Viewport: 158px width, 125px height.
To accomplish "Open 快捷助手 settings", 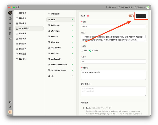I will coord(29,49).
